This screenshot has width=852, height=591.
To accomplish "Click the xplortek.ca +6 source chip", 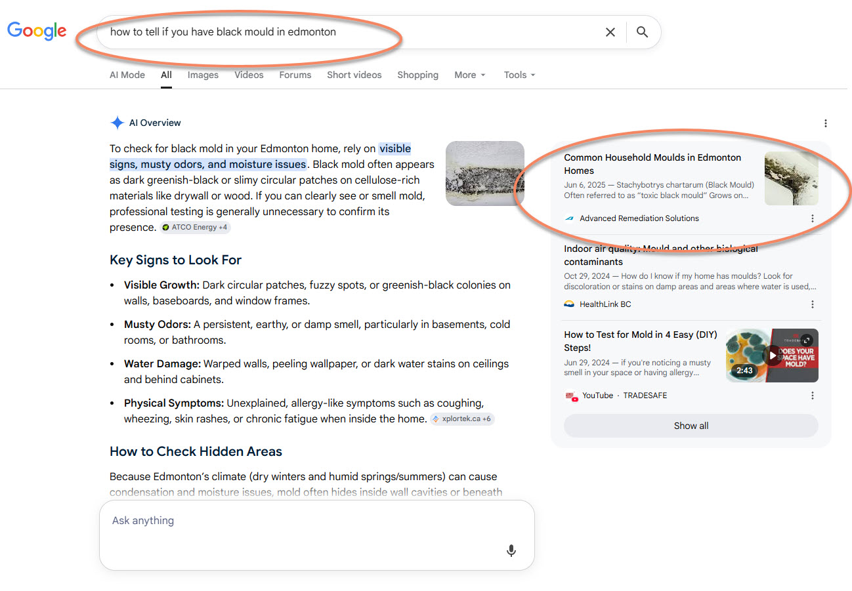I will coord(462,418).
